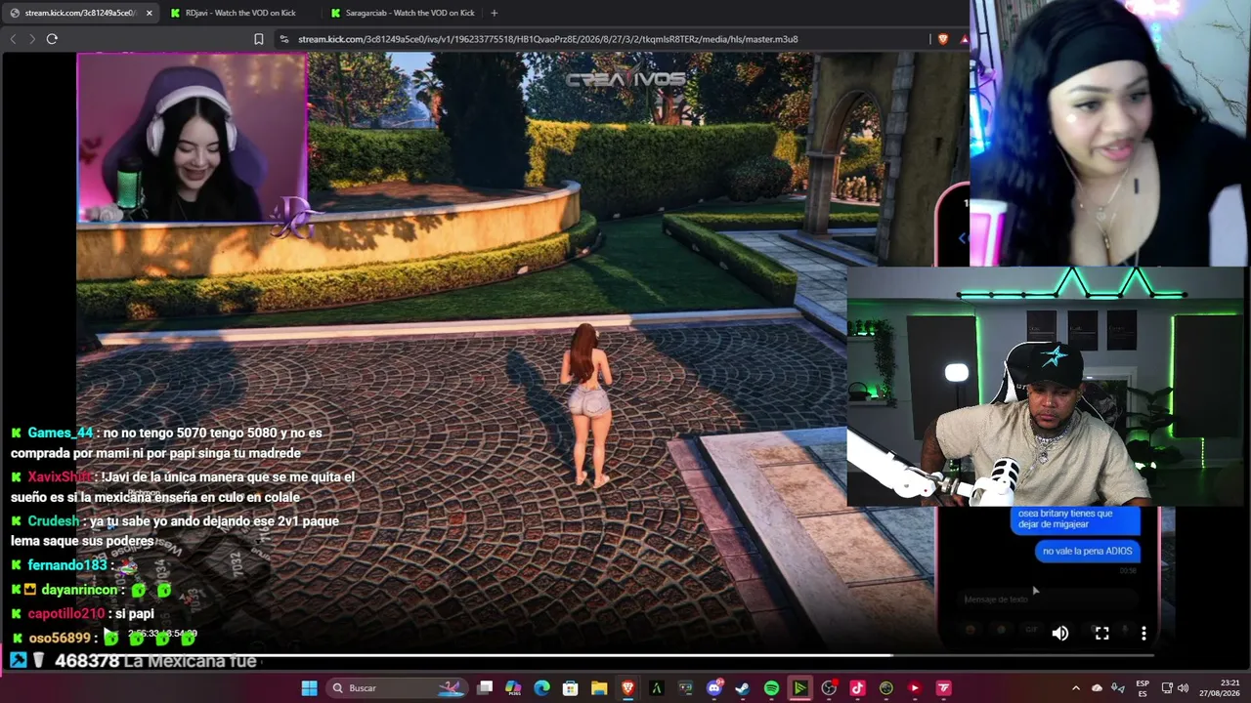
Task: Bookmark this page
Action: pos(259,39)
